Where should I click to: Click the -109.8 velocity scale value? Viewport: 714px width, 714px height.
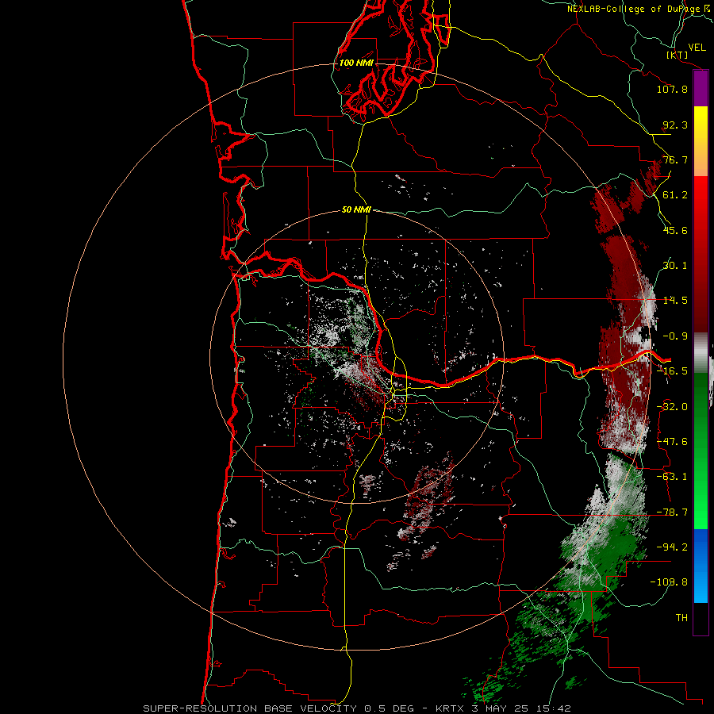670,582
